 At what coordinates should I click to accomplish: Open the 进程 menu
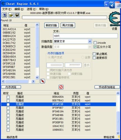(x=31, y=9)
